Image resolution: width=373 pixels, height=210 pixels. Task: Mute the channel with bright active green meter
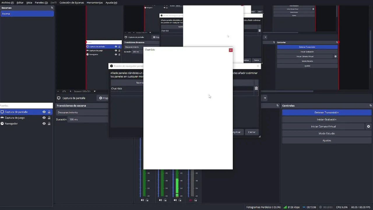175,200
